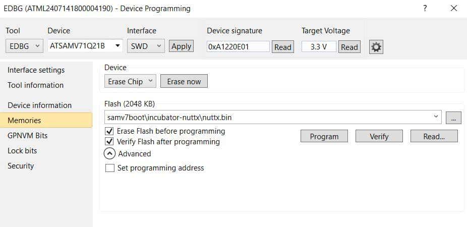Select the Memories tab in sidebar
467x227 pixels.
point(24,121)
